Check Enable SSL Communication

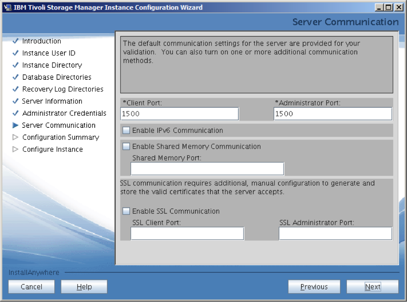coord(126,211)
